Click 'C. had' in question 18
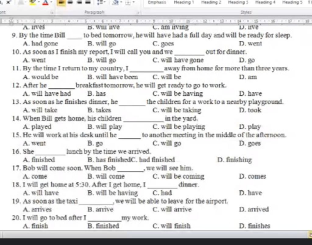 pyautogui.click(x=162, y=193)
